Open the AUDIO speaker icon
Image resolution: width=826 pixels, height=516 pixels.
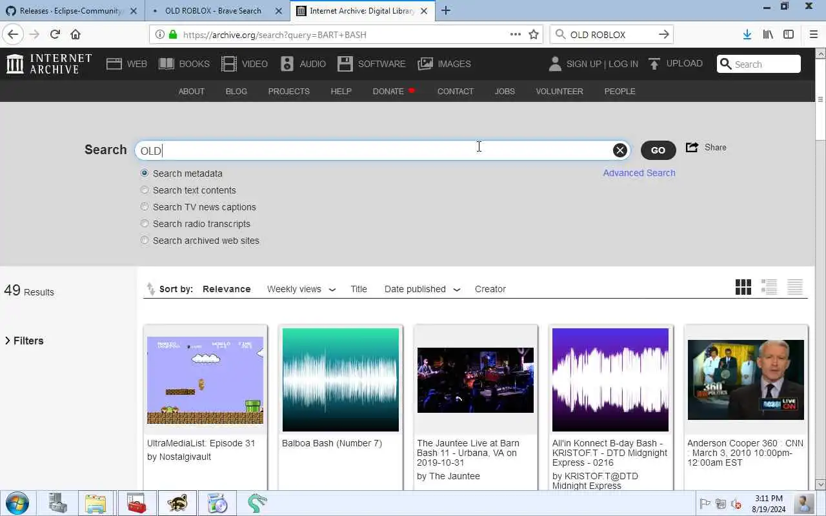click(x=287, y=64)
